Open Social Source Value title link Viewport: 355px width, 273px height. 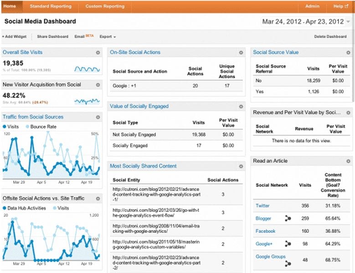point(276,52)
